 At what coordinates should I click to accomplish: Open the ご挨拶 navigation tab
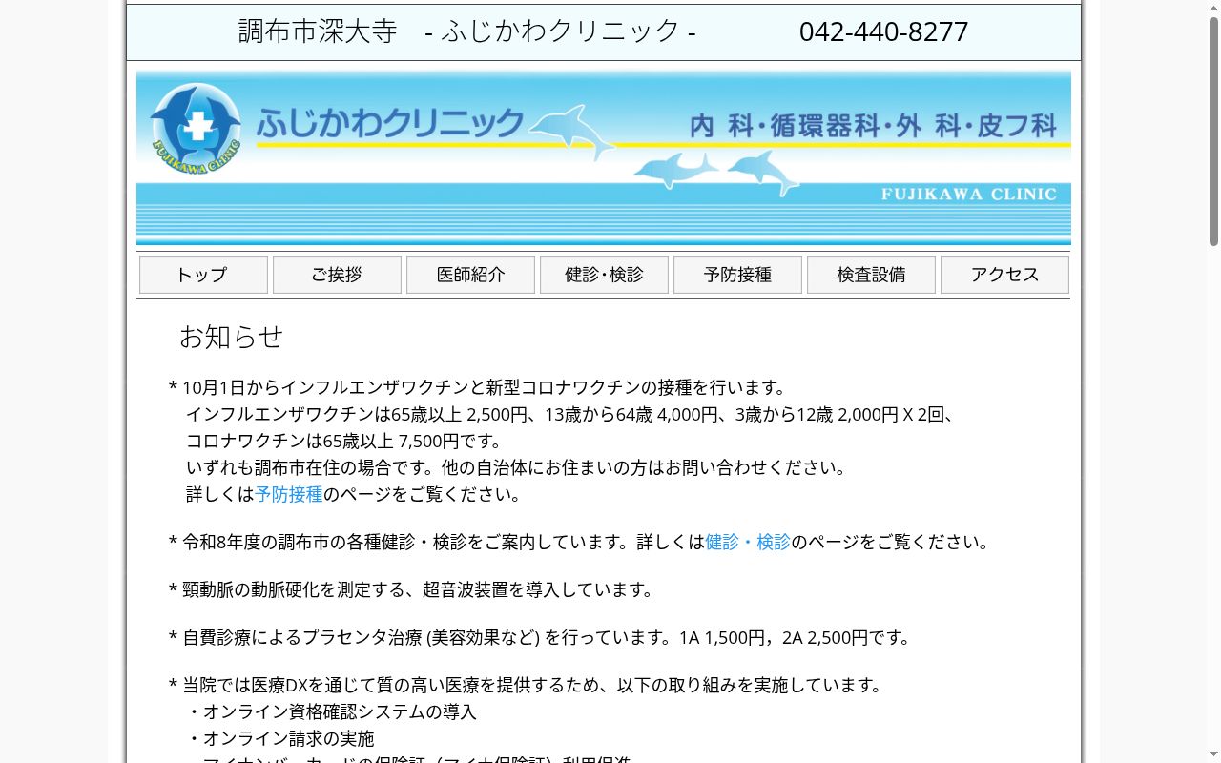click(337, 275)
